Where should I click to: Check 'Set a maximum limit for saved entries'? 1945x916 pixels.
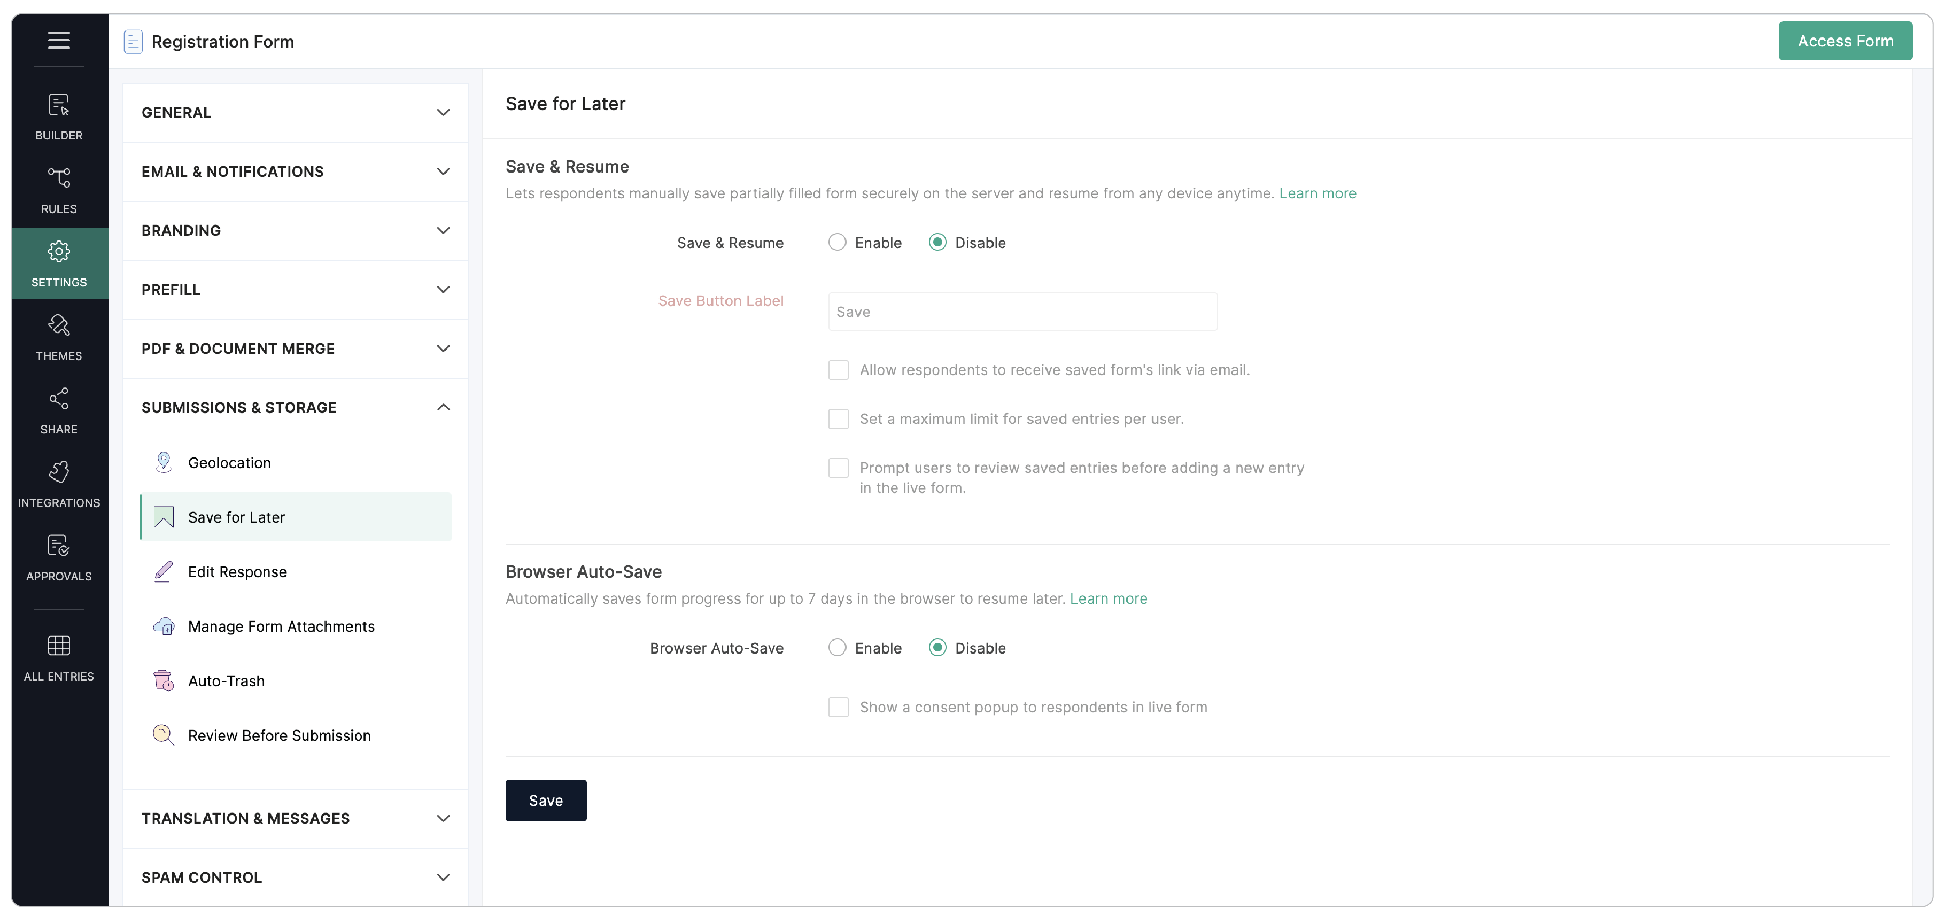point(838,418)
